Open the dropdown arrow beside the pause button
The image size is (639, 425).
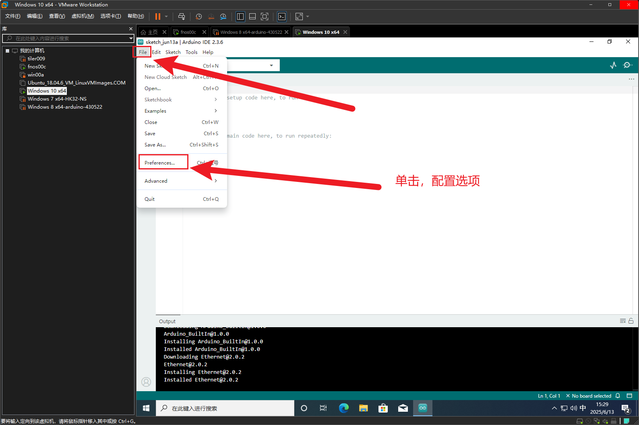coord(166,17)
